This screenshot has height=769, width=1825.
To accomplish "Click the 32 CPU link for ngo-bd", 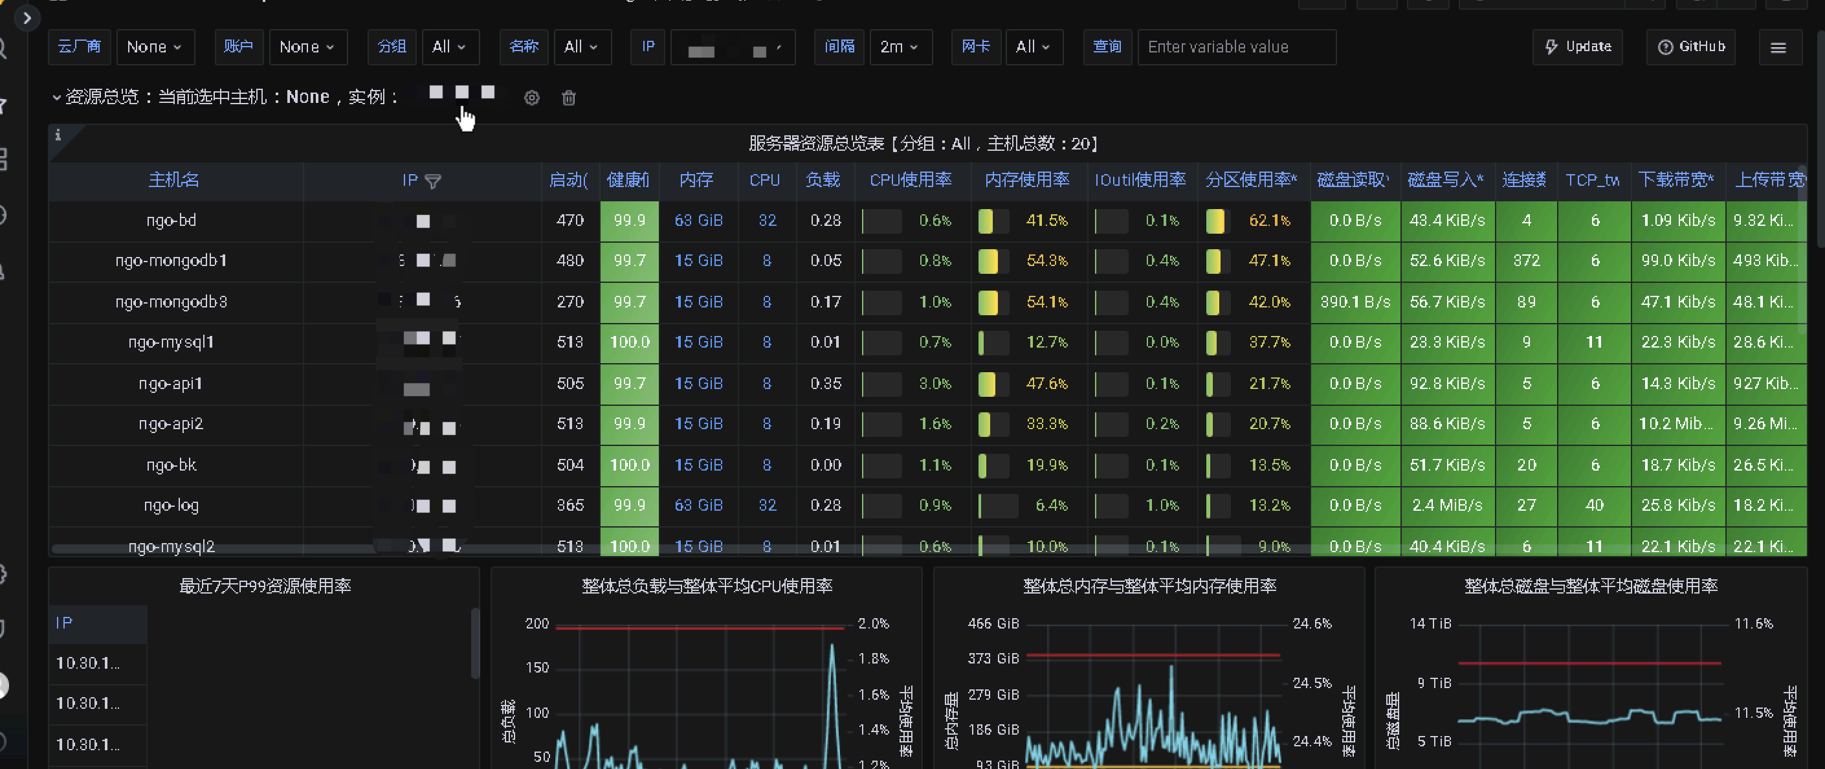I will pos(768,221).
